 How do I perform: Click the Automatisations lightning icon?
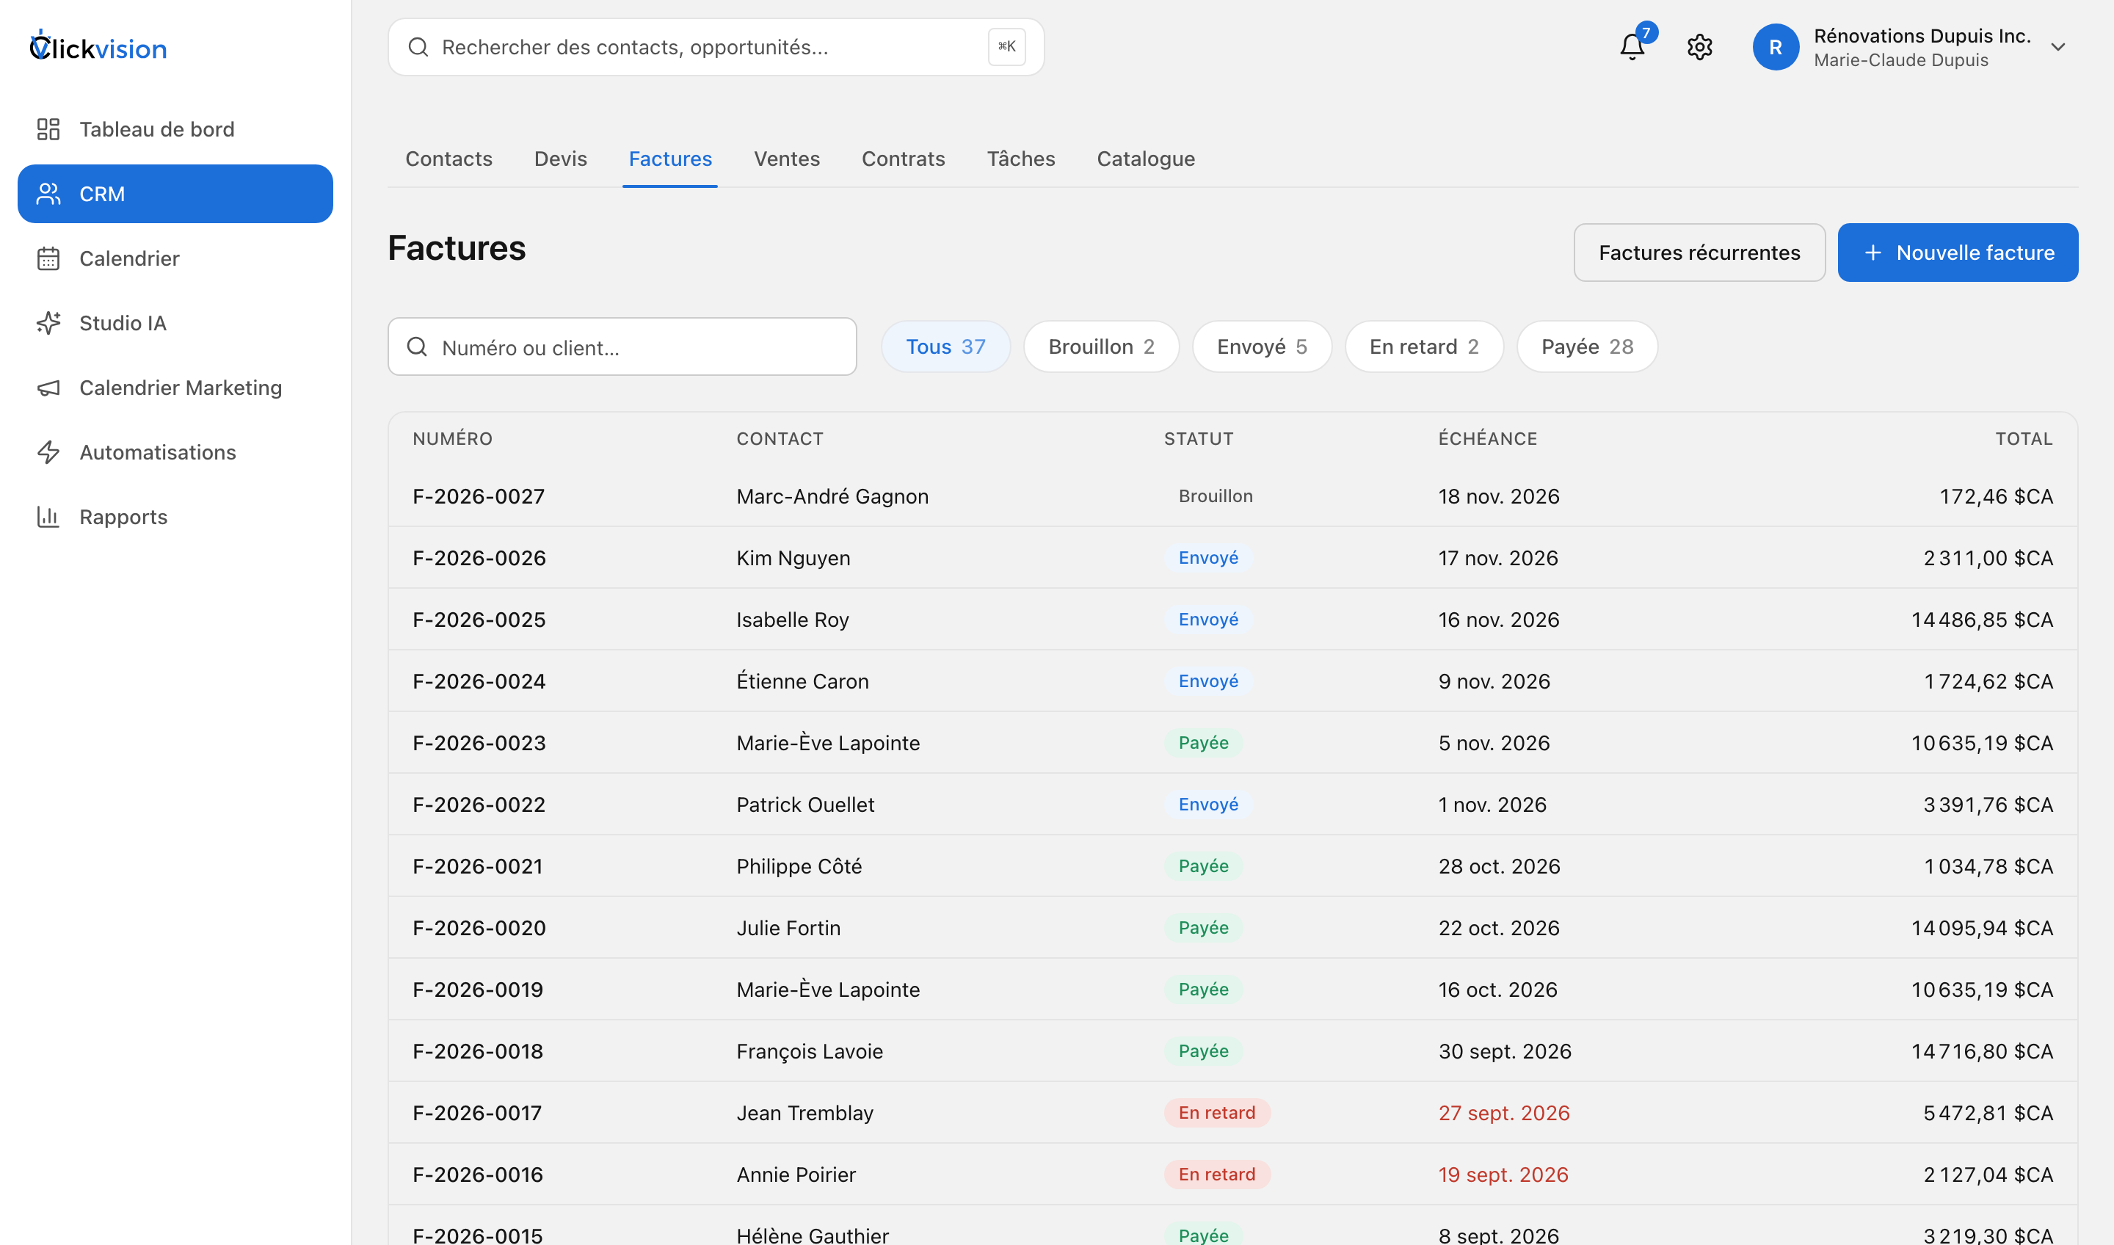click(x=48, y=452)
